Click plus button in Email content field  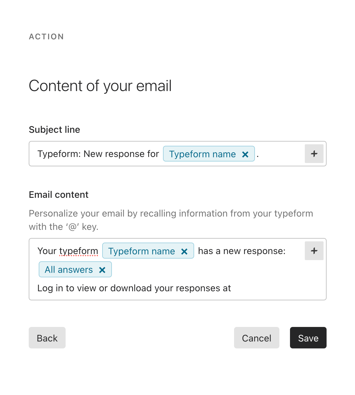(x=314, y=251)
